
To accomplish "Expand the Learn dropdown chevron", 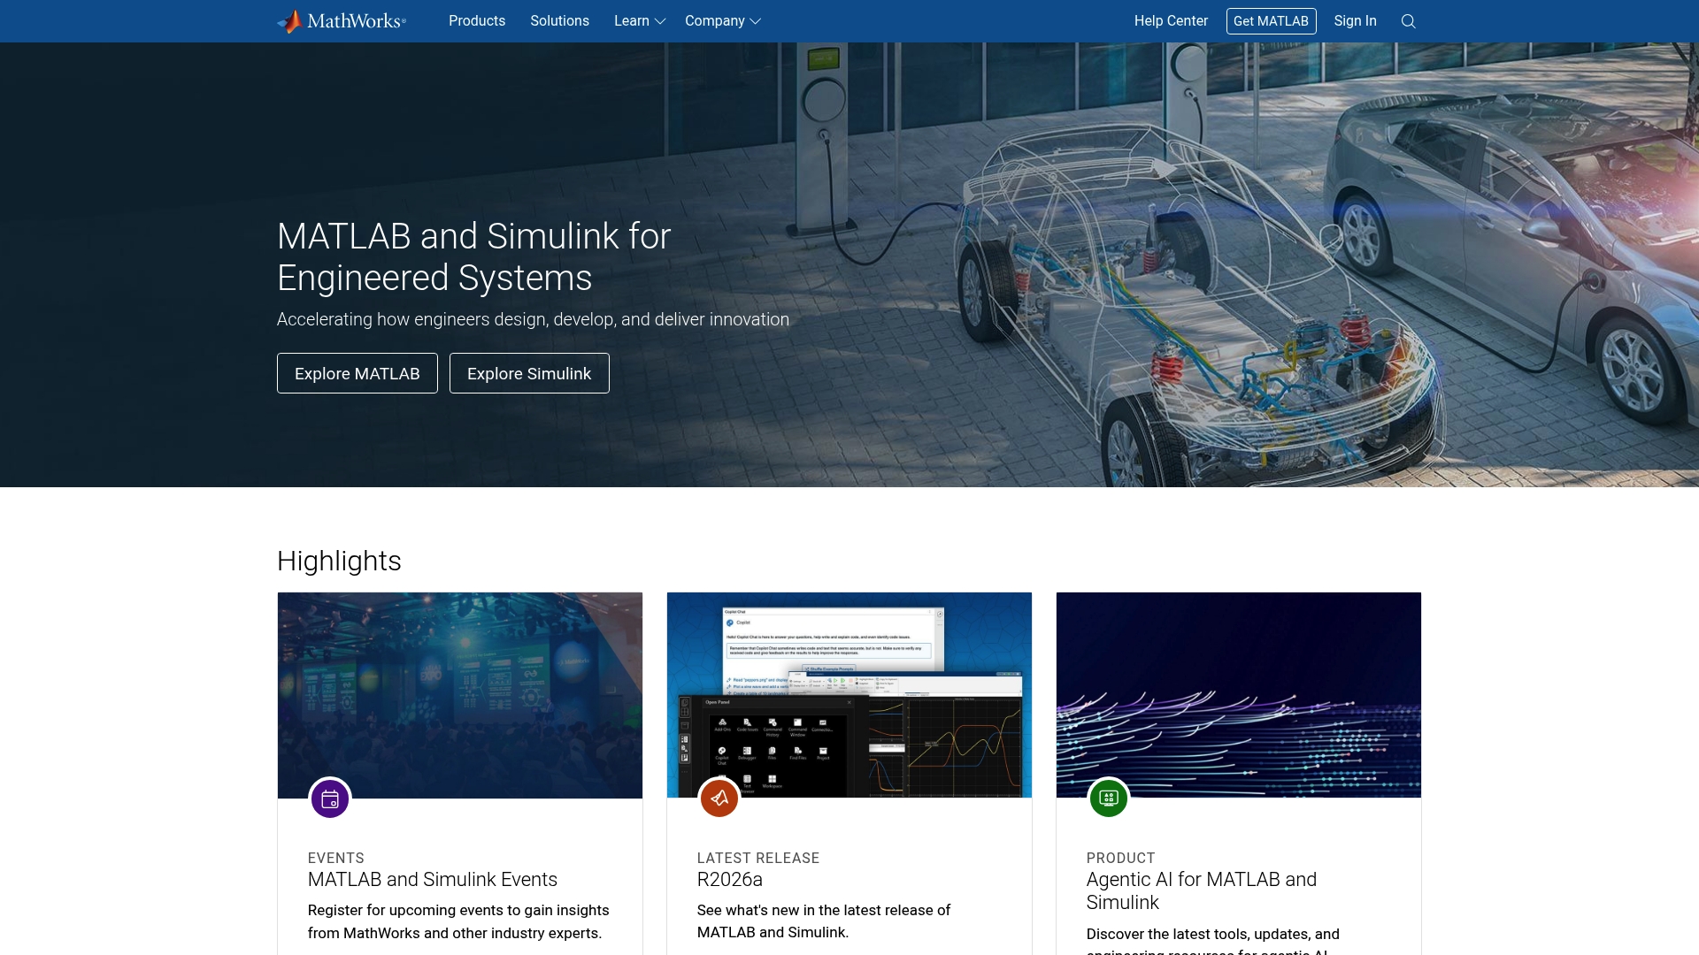I will (660, 22).
